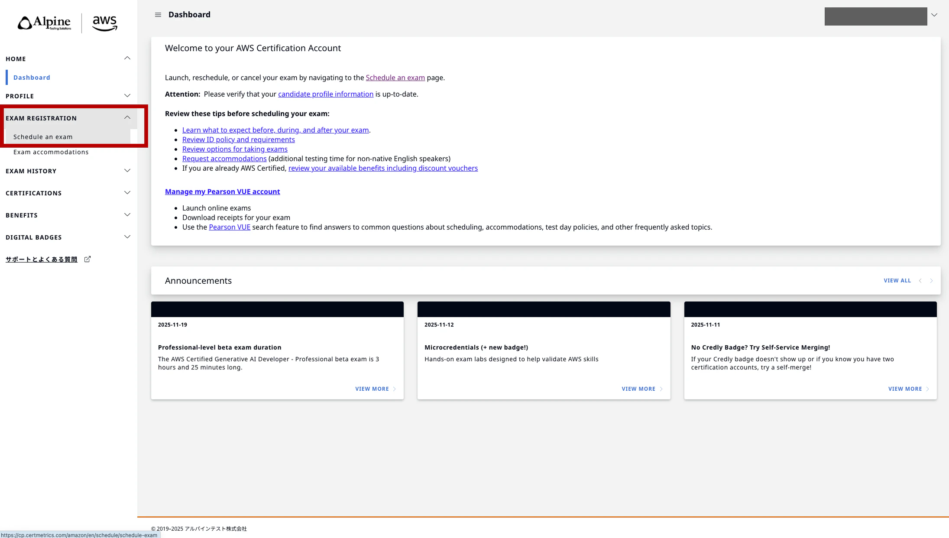Click the Announcements heading
Image resolution: width=949 pixels, height=538 pixels.
(198, 281)
